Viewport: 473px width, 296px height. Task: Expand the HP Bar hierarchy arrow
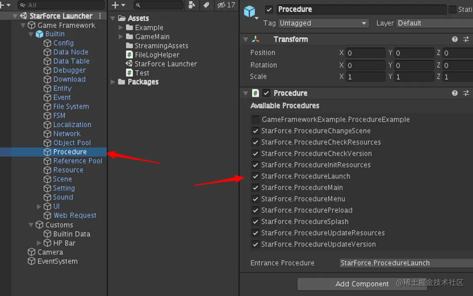(39, 243)
